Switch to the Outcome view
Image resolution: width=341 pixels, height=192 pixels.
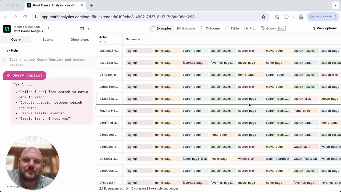(210, 28)
